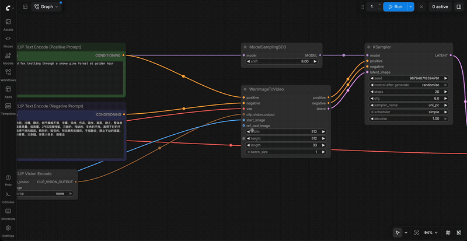Increase the length 33 value with right arrow

323,145
